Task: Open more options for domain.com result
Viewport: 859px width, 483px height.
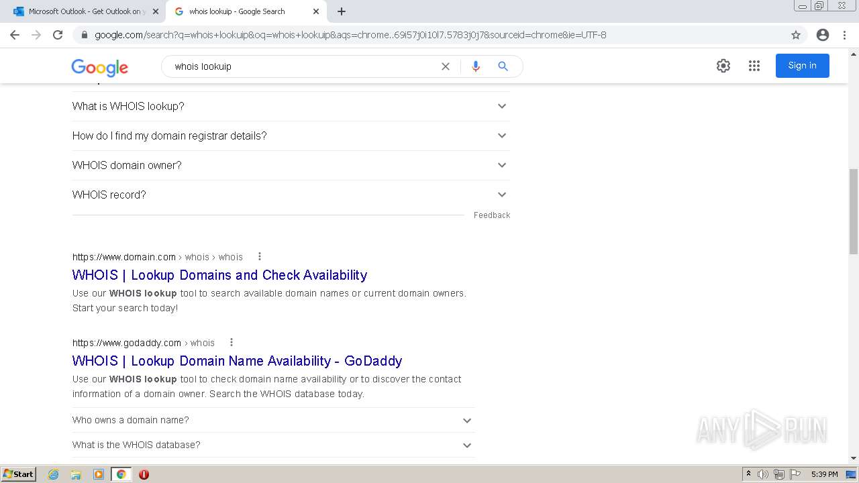Action: point(260,256)
